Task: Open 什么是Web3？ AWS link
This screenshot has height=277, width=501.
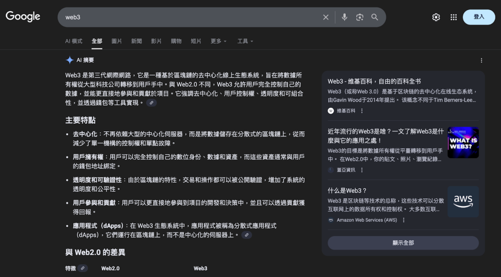Action: 347,191
